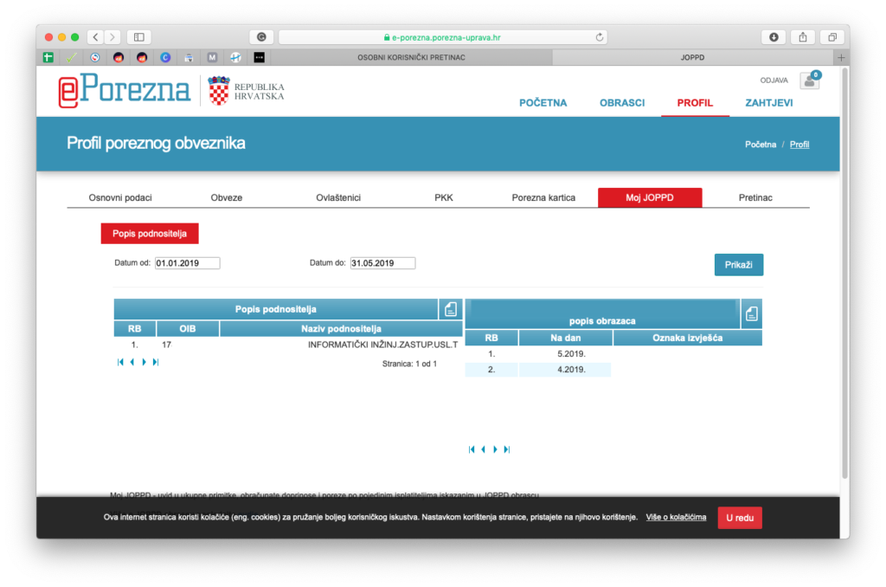Open the Porezna kartica tab
This screenshot has width=886, height=587.
[543, 197]
